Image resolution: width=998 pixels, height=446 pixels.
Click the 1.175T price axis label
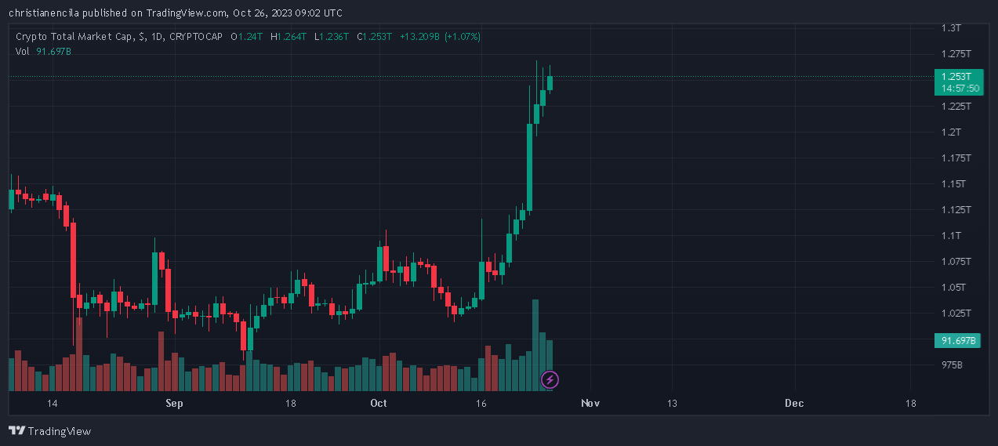(956, 158)
